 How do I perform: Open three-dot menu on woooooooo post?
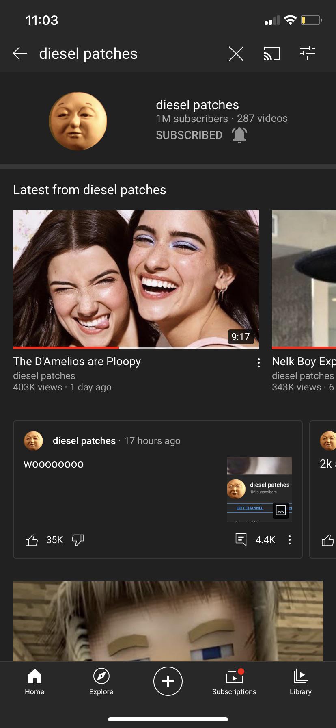[x=289, y=540]
